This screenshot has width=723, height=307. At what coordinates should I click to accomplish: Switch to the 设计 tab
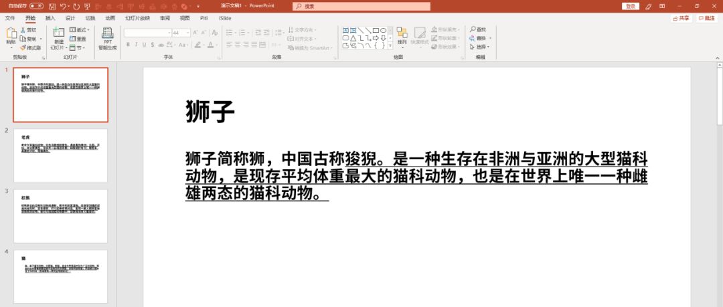(x=70, y=18)
